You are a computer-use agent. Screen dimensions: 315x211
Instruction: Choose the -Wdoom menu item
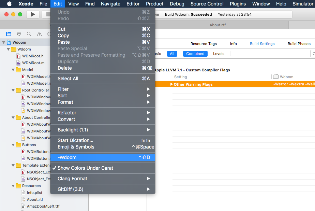coord(103,157)
